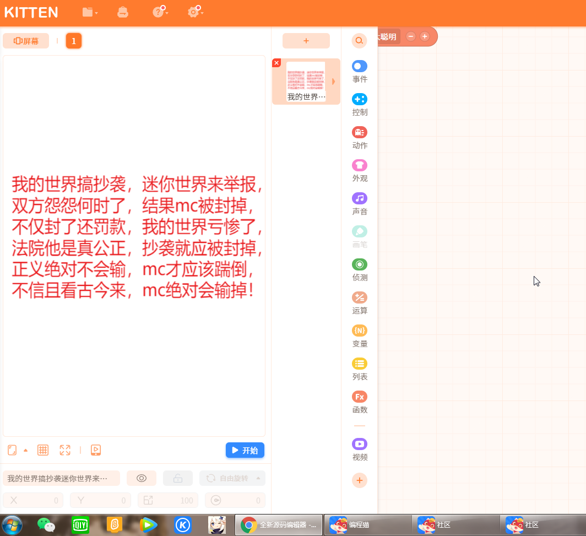586x536 pixels.
Task: Click the sprite size 100 field
Action: click(168, 500)
